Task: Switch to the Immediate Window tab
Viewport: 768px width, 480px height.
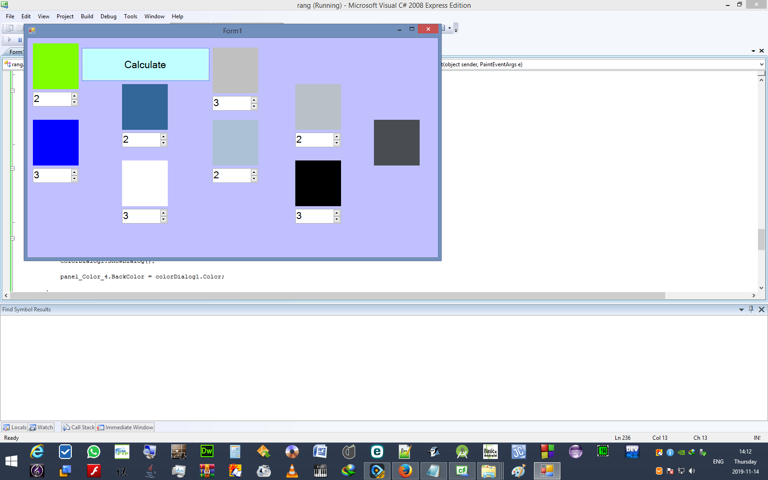Action: (x=125, y=427)
